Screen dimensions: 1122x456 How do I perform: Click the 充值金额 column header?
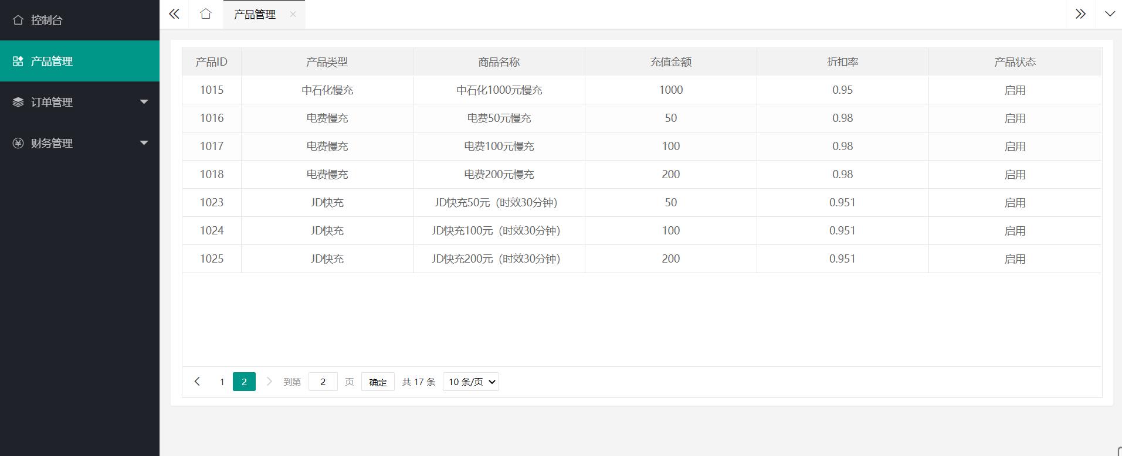coord(671,62)
